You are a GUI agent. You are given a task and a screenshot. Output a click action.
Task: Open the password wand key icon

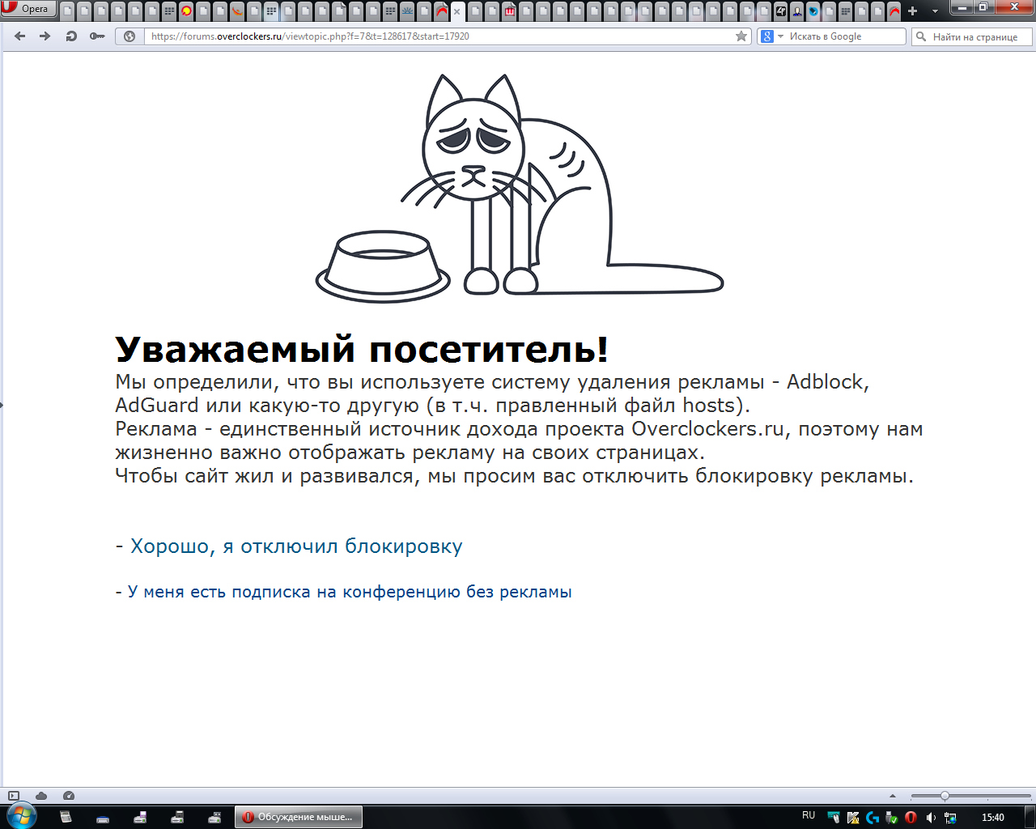[97, 36]
